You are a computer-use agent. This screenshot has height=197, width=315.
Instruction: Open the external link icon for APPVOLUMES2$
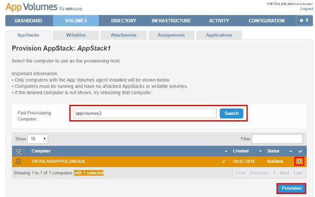tap(223, 162)
